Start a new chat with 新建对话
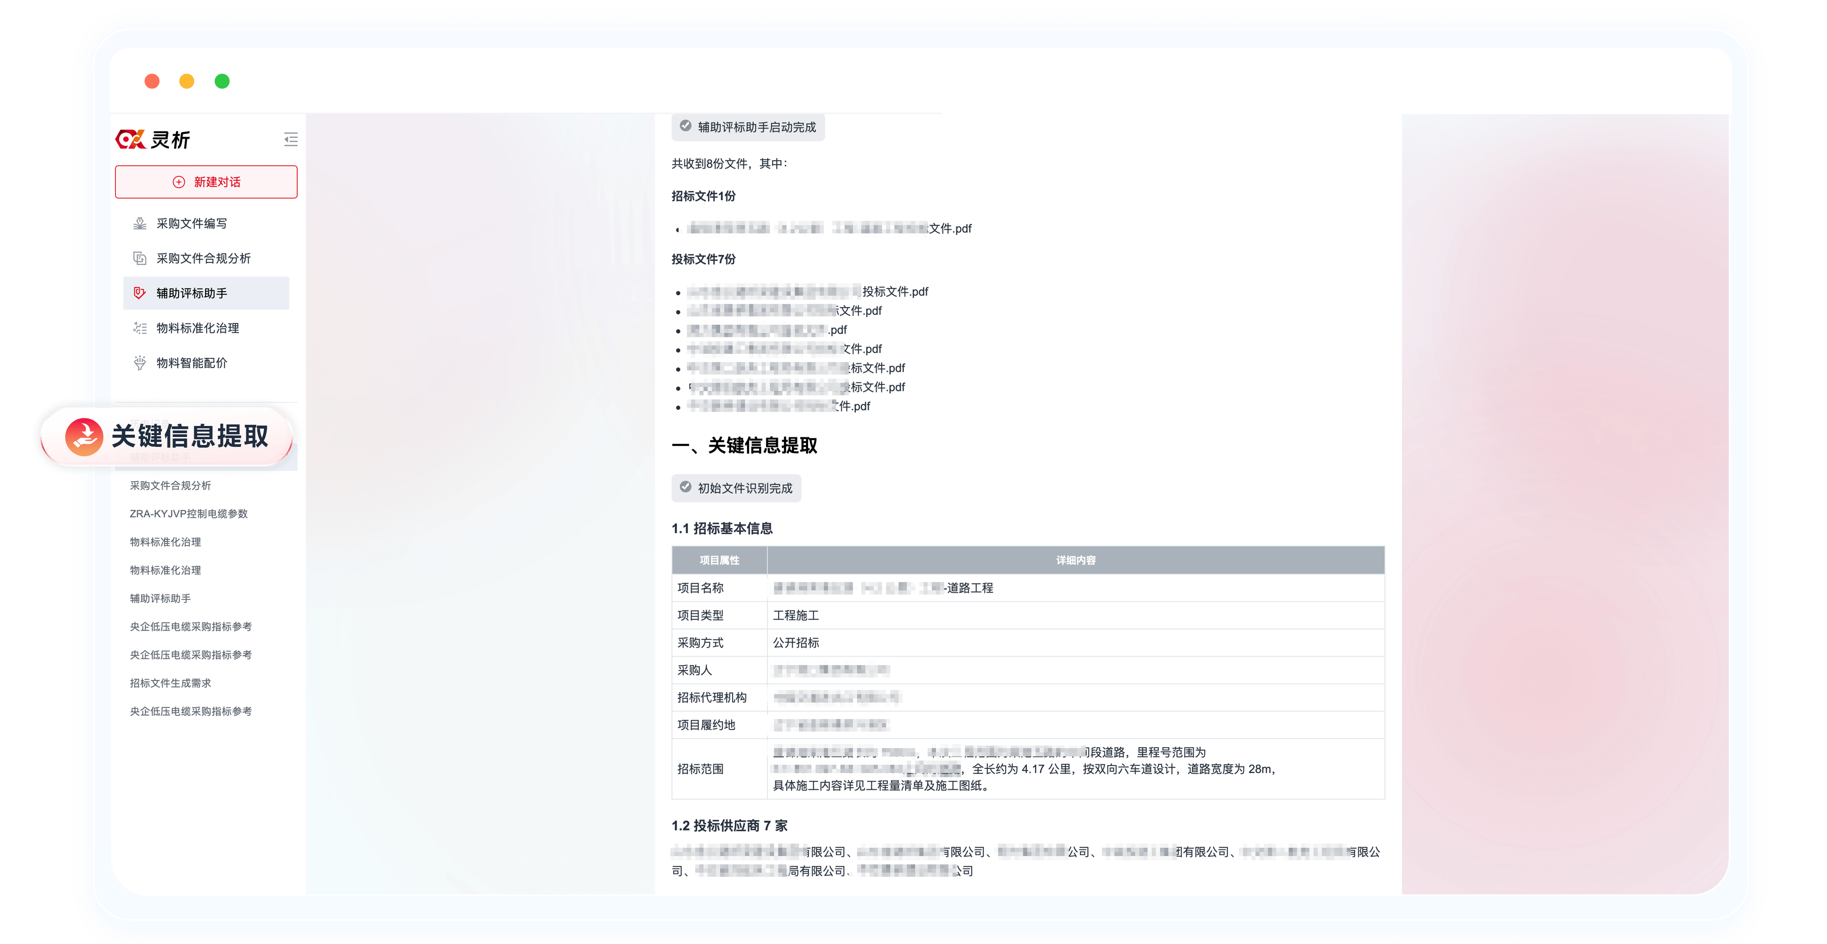 coord(206,182)
